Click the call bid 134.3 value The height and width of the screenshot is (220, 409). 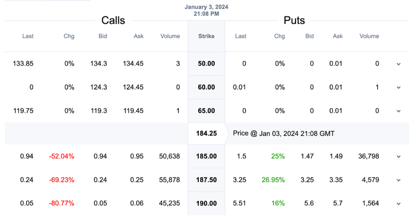(99, 64)
